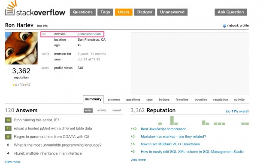Open the network profile icon
The width and height of the screenshot is (266, 165).
[x=224, y=26]
